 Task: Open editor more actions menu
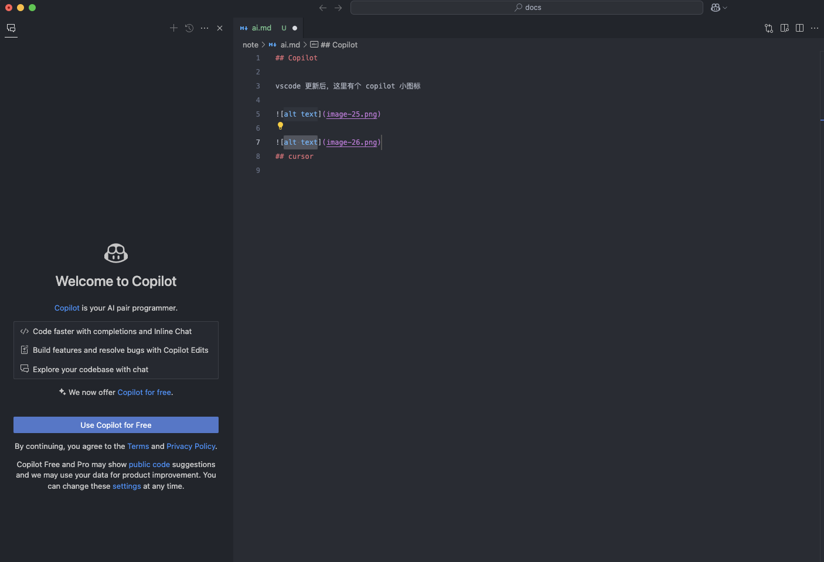coord(815,28)
